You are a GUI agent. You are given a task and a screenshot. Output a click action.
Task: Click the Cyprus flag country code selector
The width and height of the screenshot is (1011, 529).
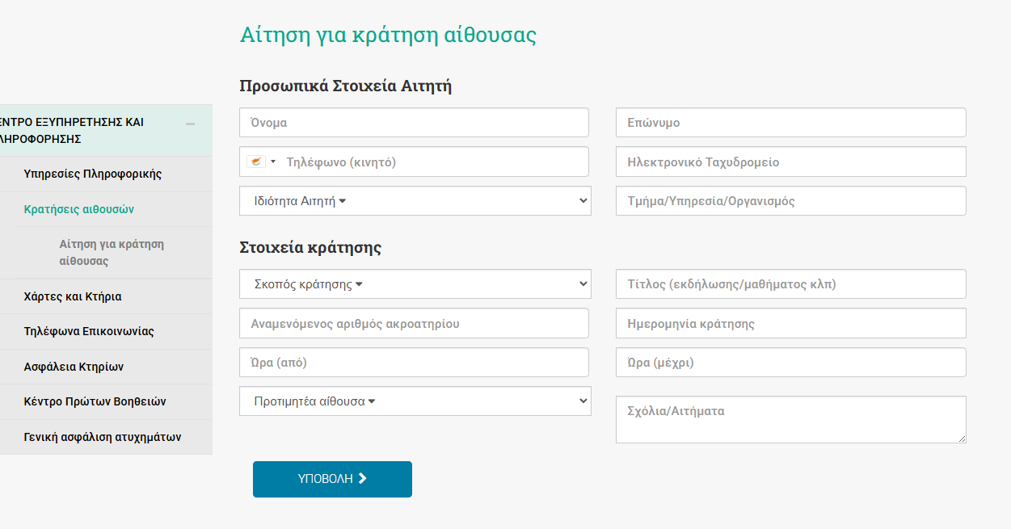tap(261, 162)
